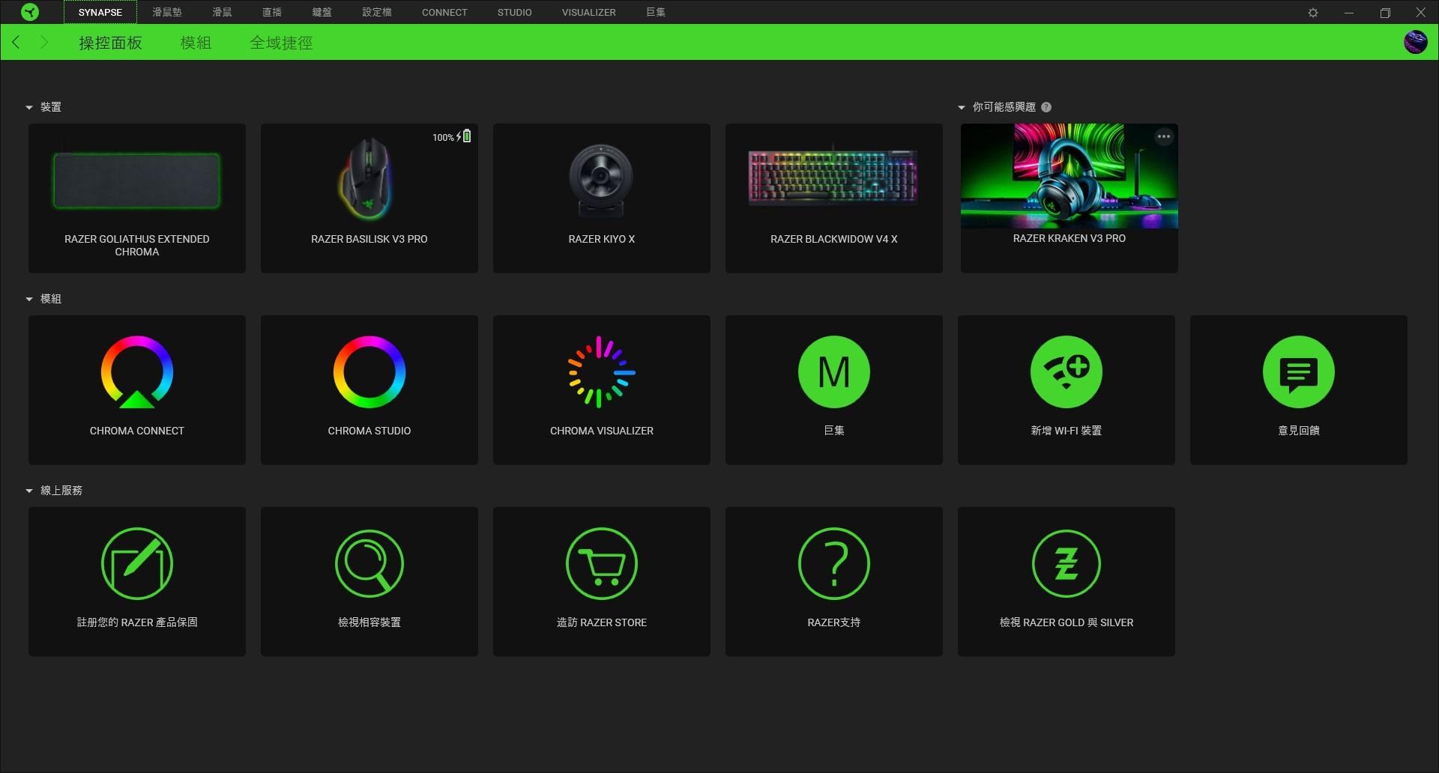The width and height of the screenshot is (1439, 773).
Task: Open the Chroma Connect module
Action: pos(136,389)
